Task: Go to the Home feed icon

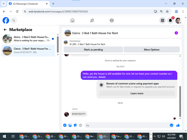Action: [x=73, y=21]
